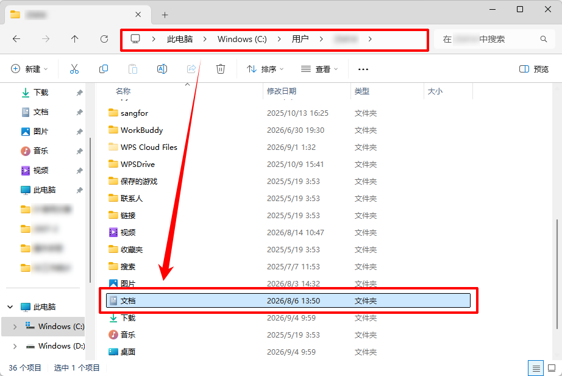562x376 pixels.
Task: Unpin 音乐 using its pin icon
Action: pos(80,151)
